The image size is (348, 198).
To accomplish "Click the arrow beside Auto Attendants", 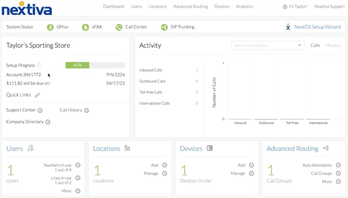I will coord(338,165).
